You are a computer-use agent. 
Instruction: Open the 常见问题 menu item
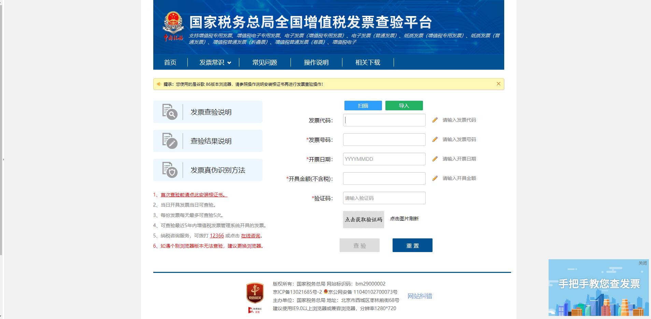(265, 63)
